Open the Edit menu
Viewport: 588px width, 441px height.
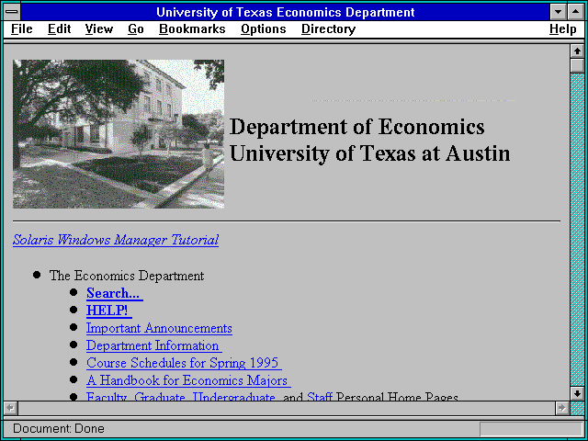coord(59,29)
